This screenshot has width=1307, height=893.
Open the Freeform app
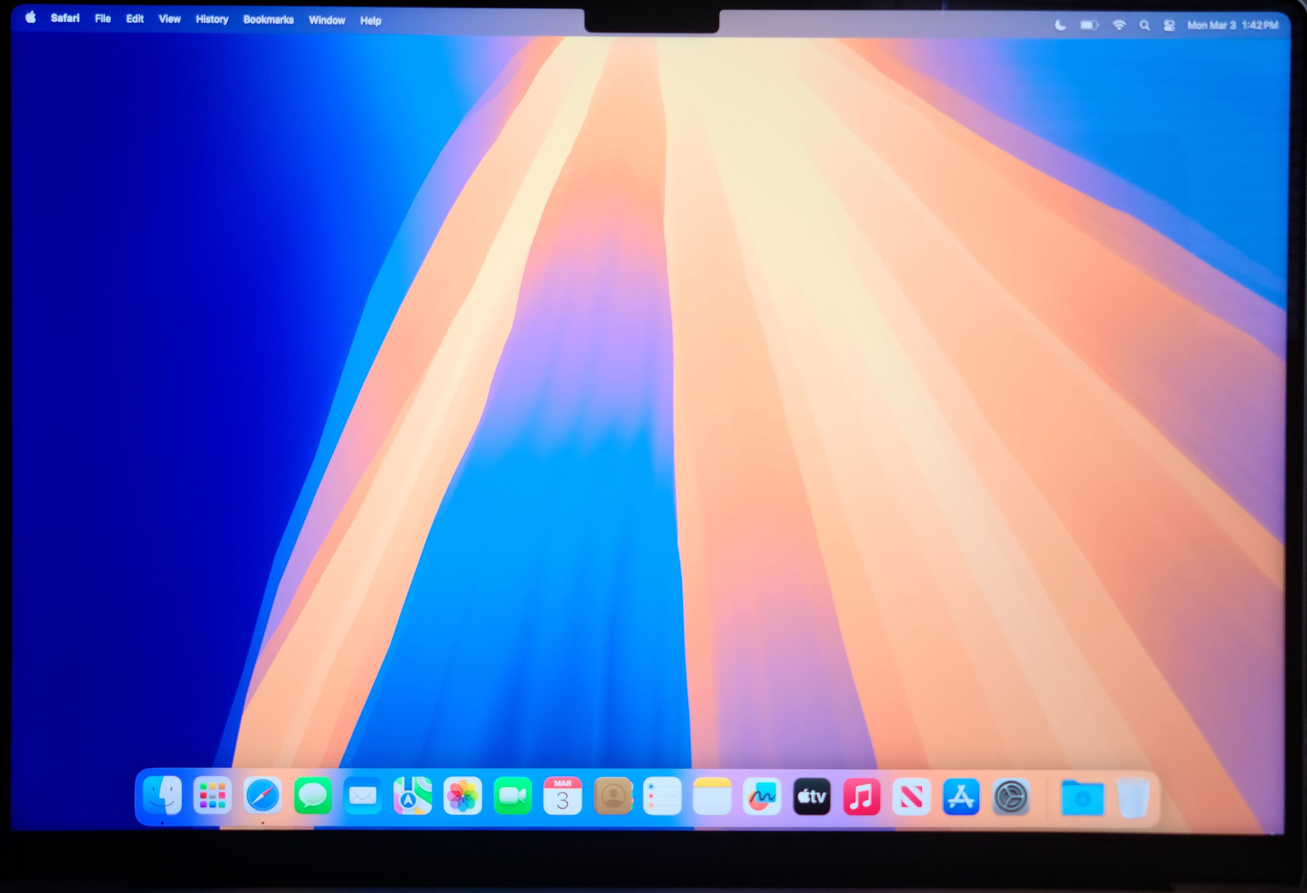pos(761,797)
